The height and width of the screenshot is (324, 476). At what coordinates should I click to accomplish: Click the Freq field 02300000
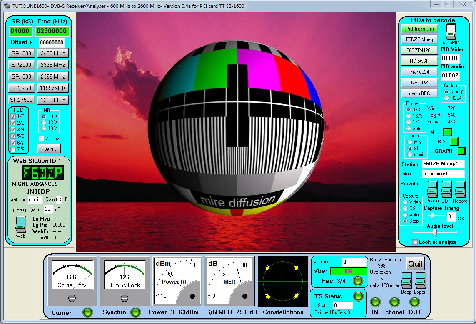[x=52, y=31]
